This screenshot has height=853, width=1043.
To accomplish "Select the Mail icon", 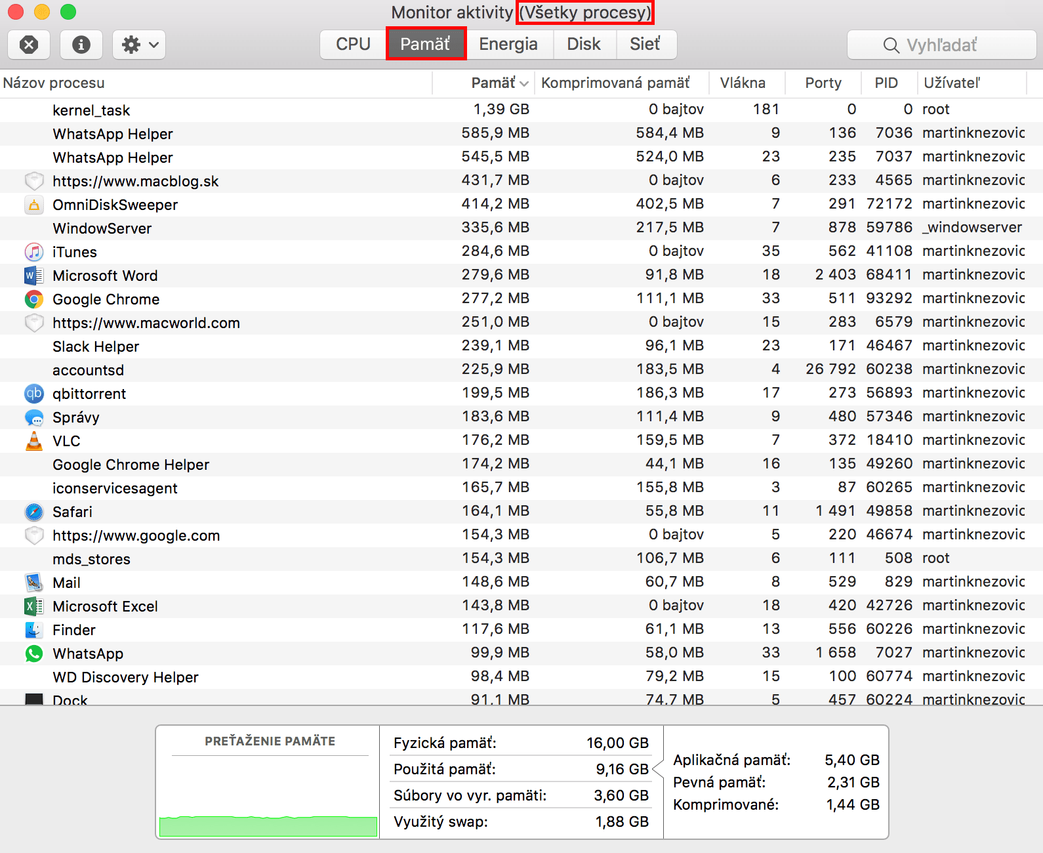I will point(34,583).
